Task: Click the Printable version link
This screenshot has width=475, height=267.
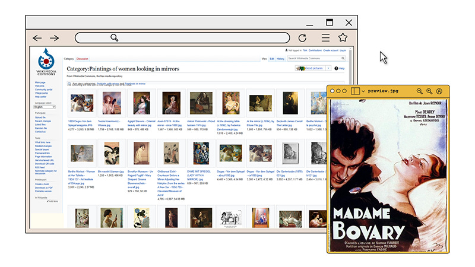Action: point(43,191)
